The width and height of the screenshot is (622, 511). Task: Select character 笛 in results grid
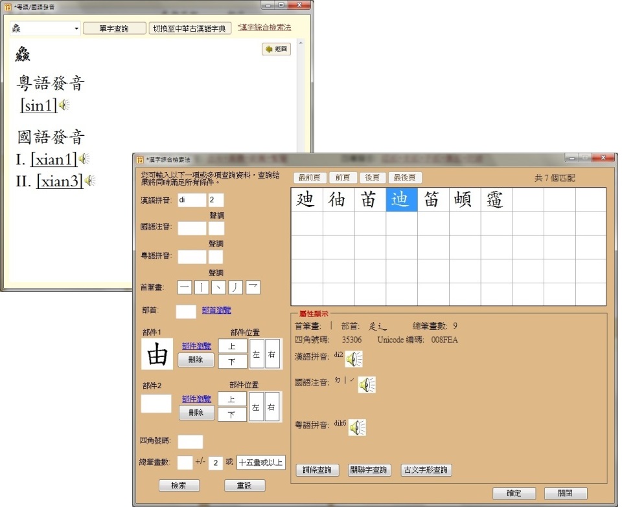(432, 200)
